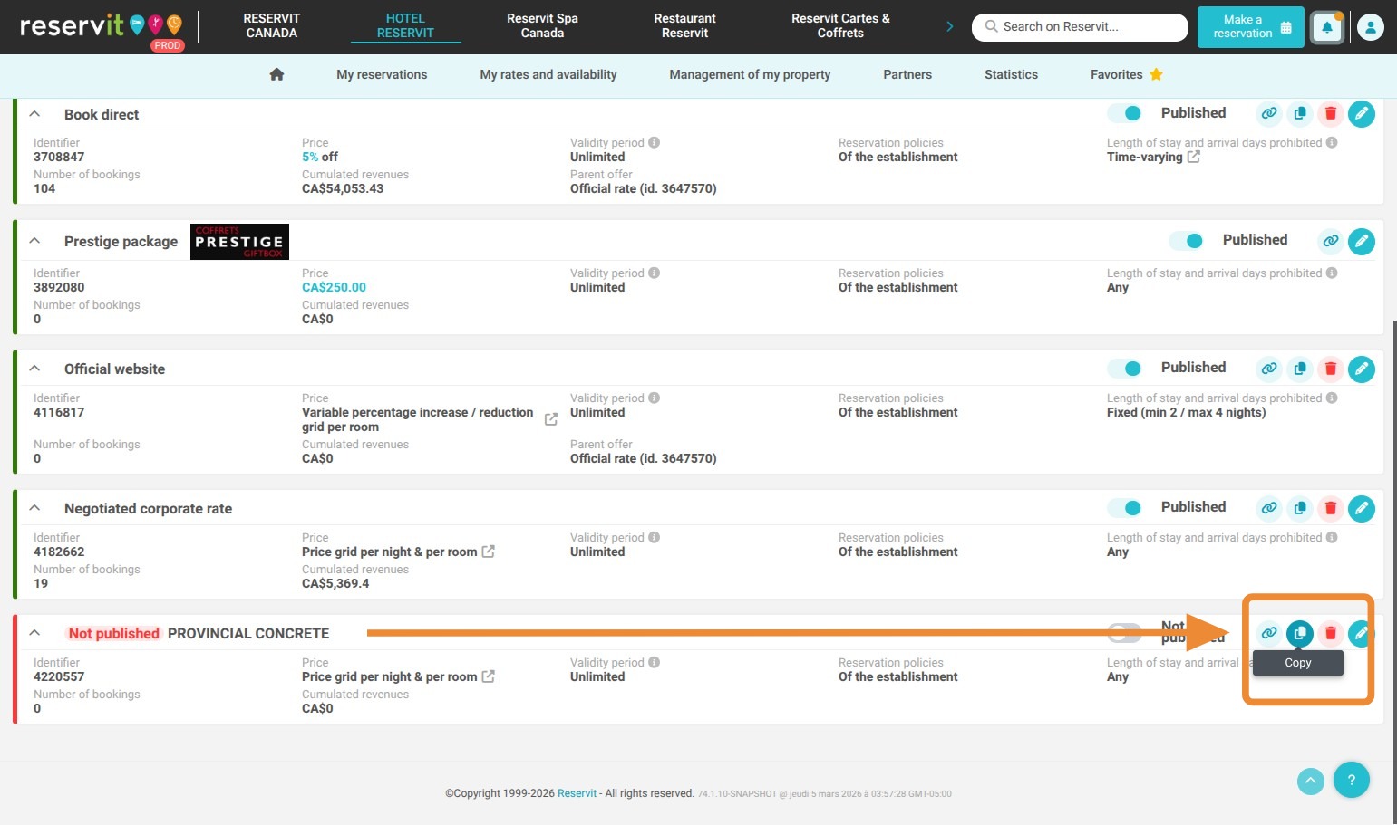Switch to HOTEL RESERVIT

(405, 25)
